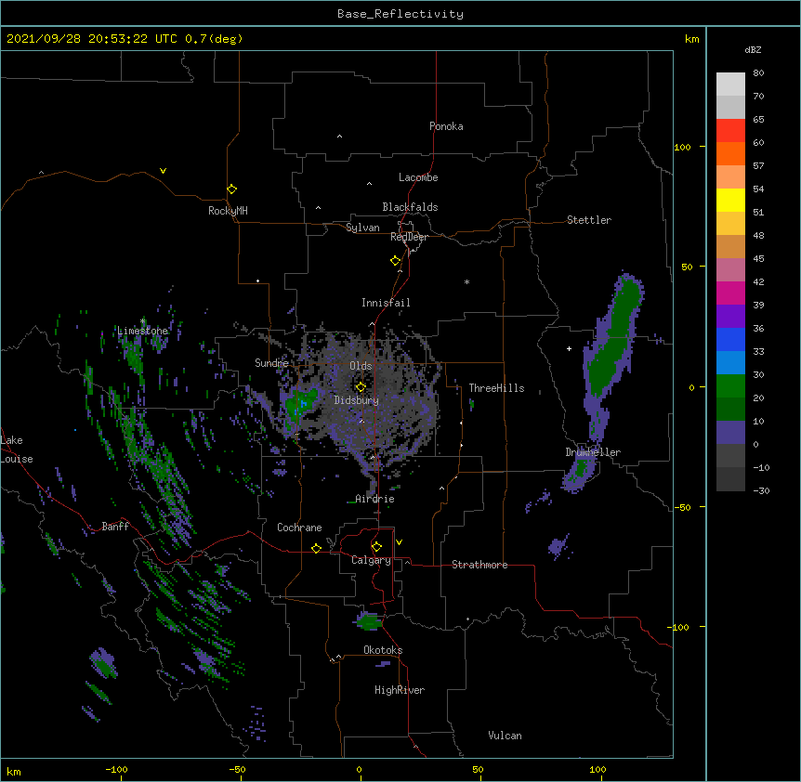Select the pink 45–42 dBZ legend swatch
This screenshot has height=782, width=801.
[730, 270]
